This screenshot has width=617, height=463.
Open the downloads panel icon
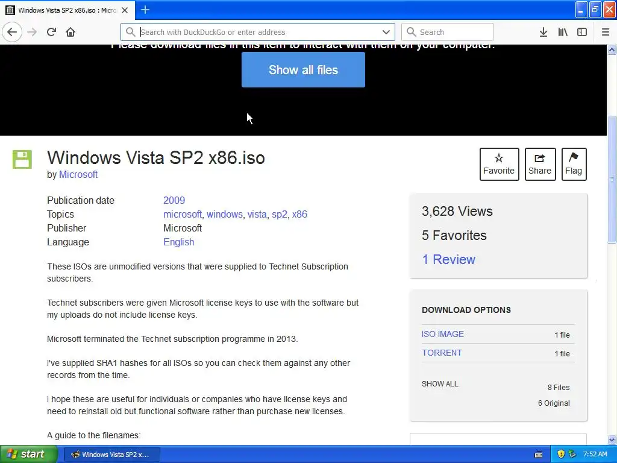(543, 32)
